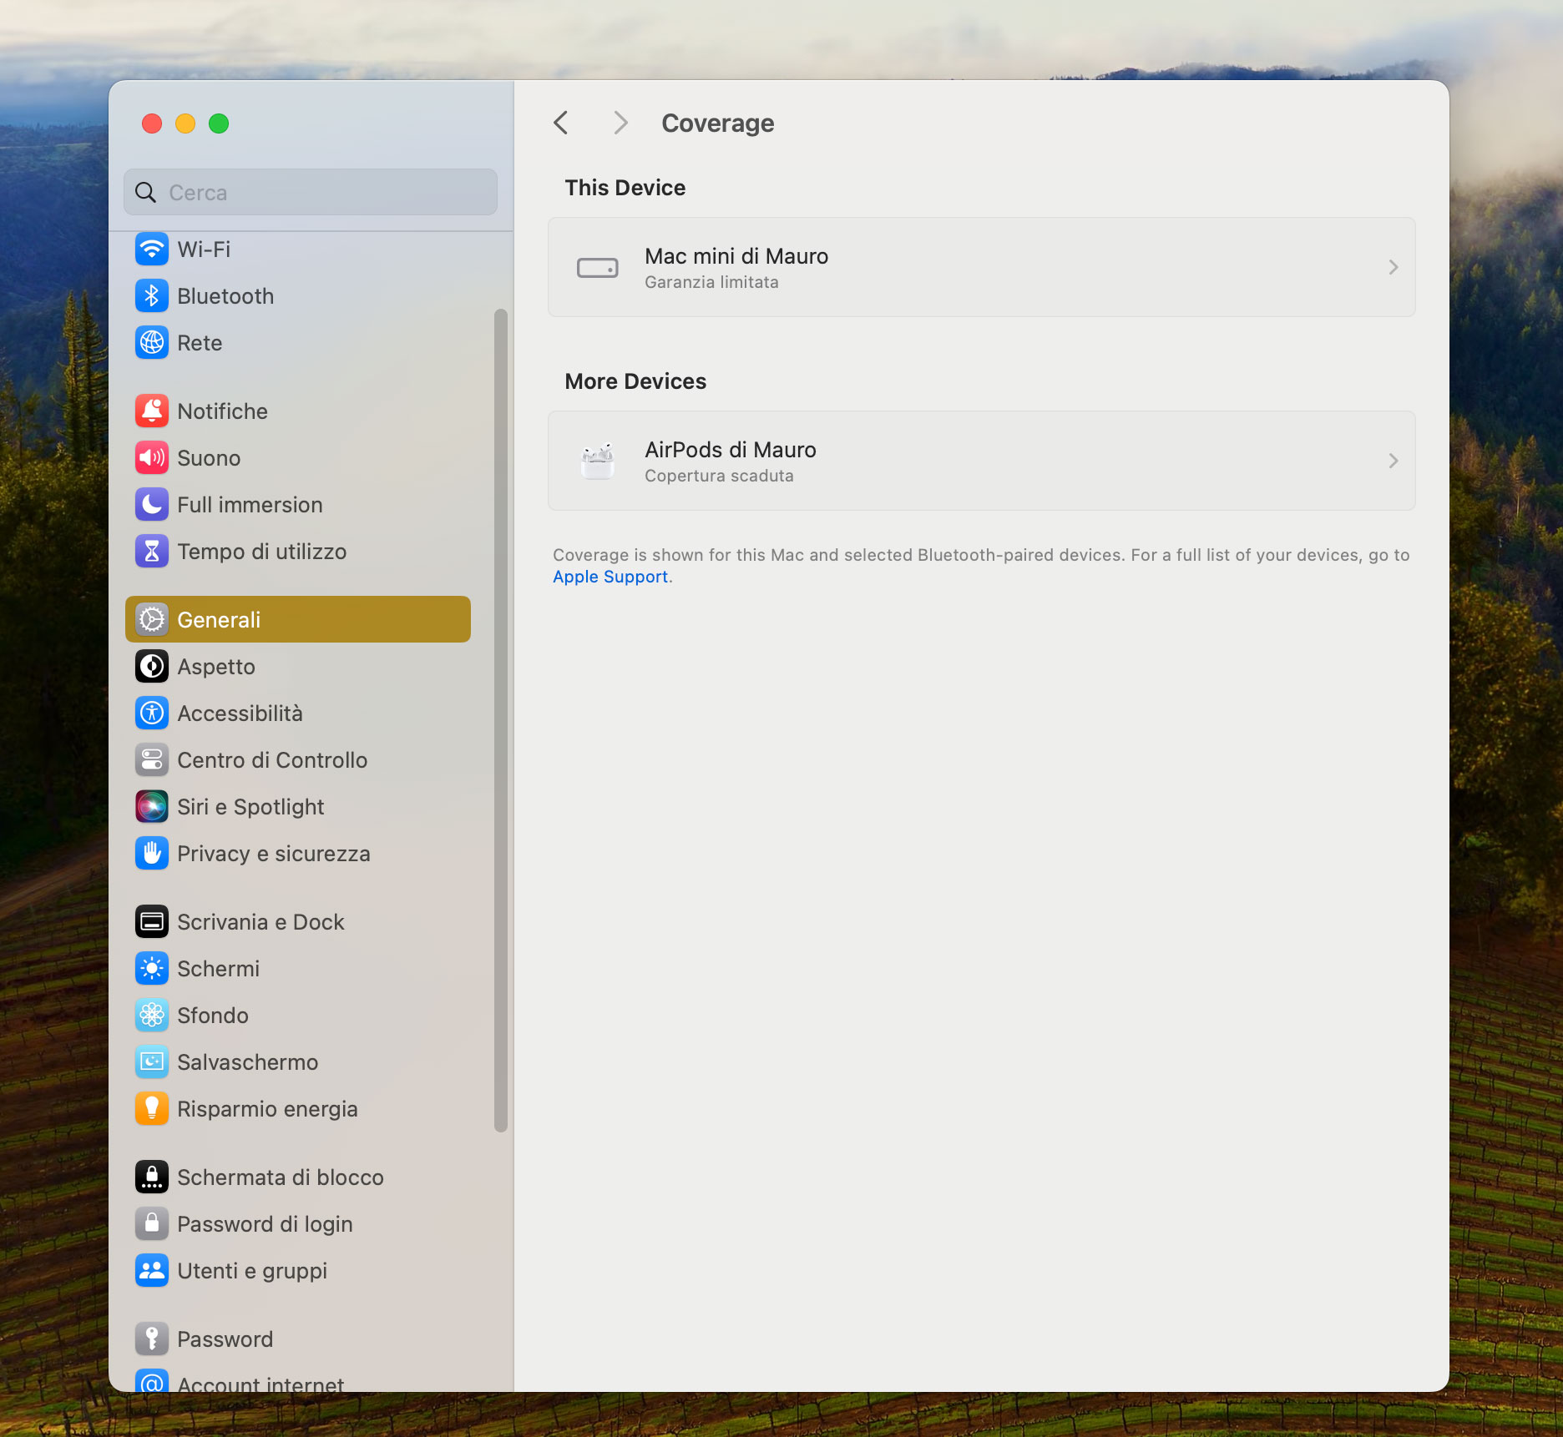Open Password di login icon
Viewport: 1563px width, 1437px height.
(152, 1223)
